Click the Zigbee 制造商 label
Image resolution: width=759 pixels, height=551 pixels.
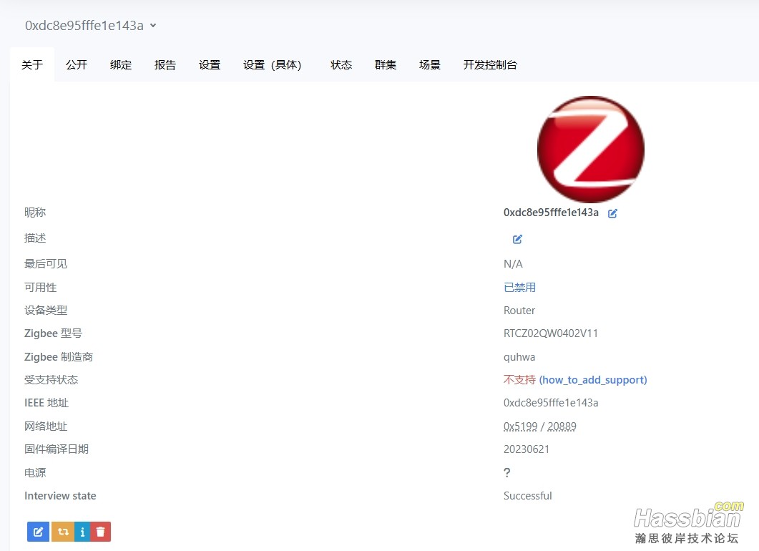59,357
